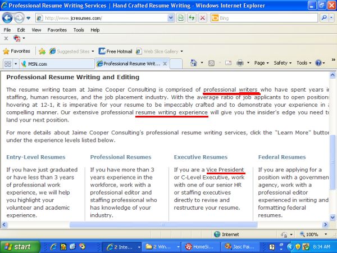
Task: Click the Executive Resumes heading link
Action: pyautogui.click(x=201, y=157)
